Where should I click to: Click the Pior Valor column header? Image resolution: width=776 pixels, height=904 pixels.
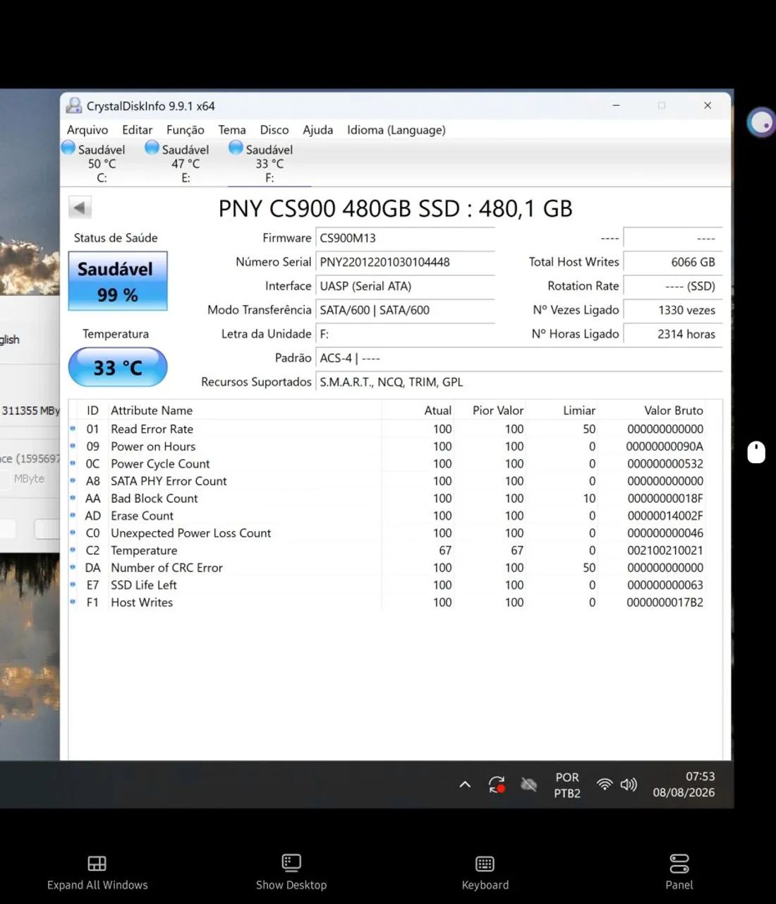(x=498, y=410)
